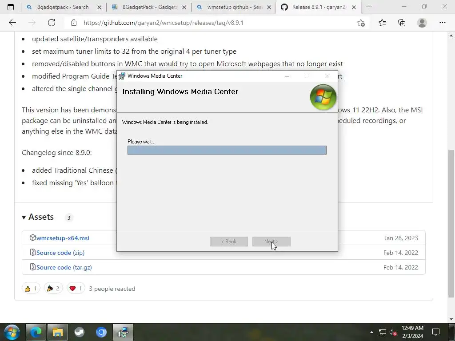Click the page vertical scrollbar thumb
The height and width of the screenshot is (341, 455).
point(451,224)
